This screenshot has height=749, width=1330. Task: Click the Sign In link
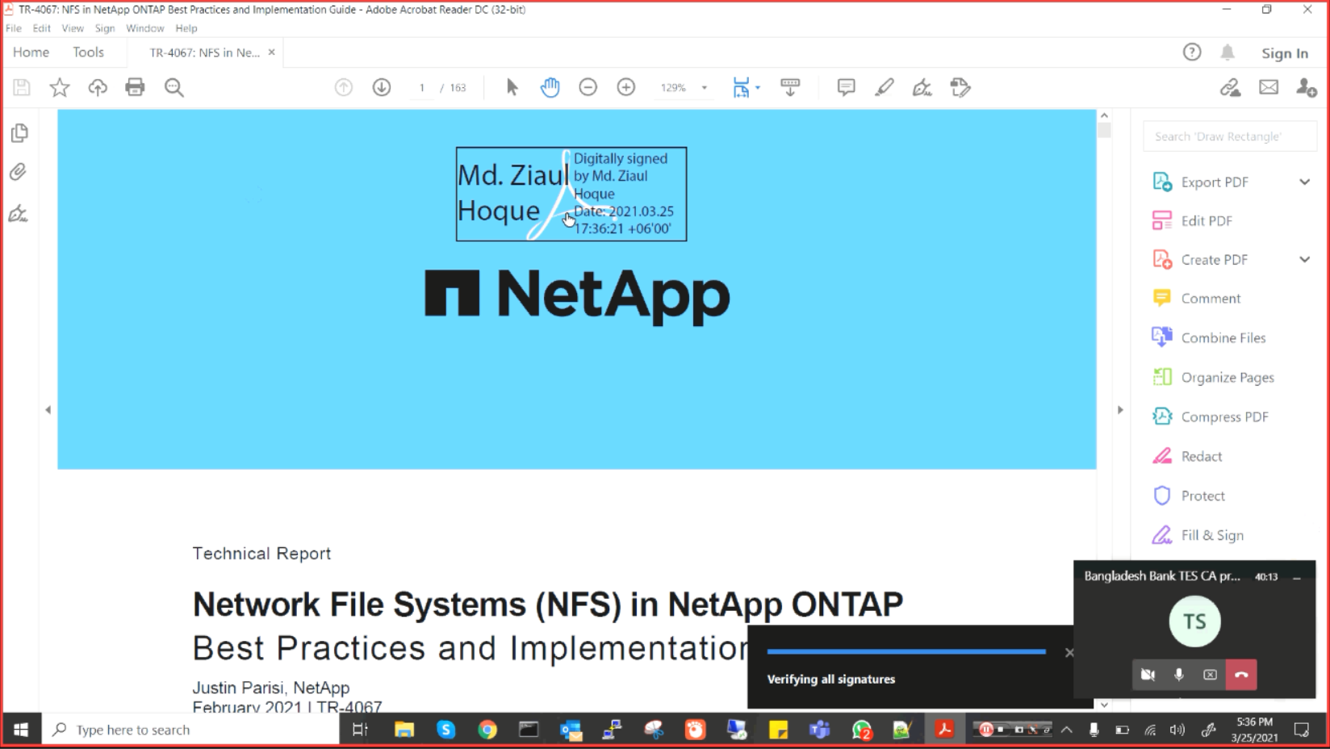(x=1285, y=53)
